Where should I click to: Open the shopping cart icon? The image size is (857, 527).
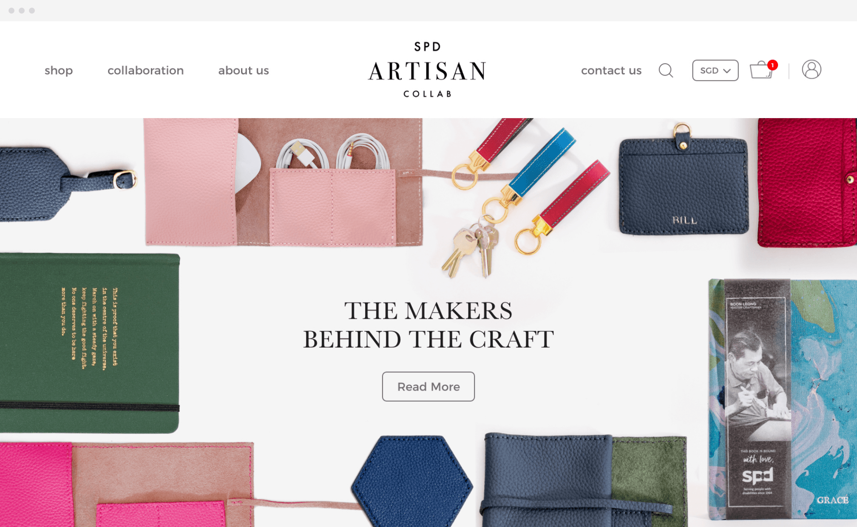pyautogui.click(x=761, y=71)
